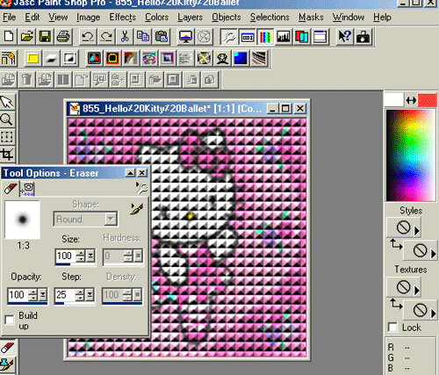Enable the Build up checkbox
The height and width of the screenshot is (375, 439).
tap(10, 320)
